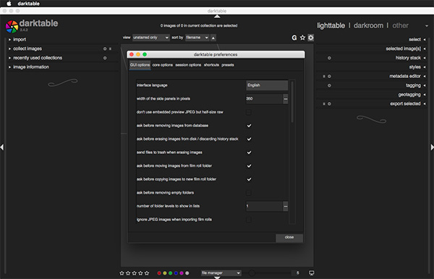Switch to core options tab
This screenshot has height=279, width=434.
point(163,65)
